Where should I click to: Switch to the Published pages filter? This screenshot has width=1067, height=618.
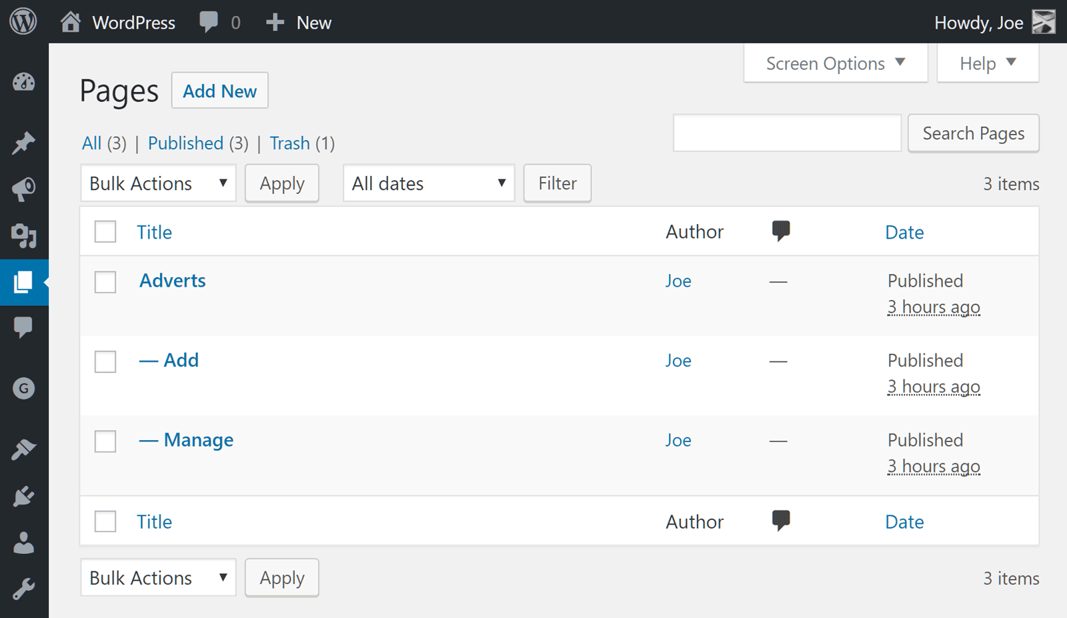[185, 143]
